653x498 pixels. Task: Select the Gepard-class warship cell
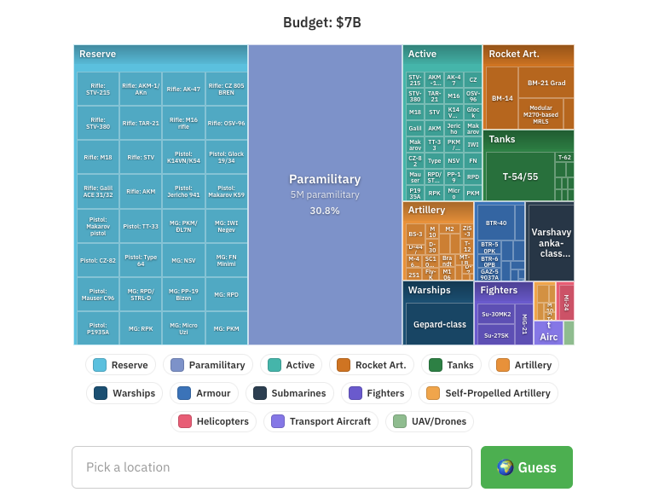(x=439, y=325)
